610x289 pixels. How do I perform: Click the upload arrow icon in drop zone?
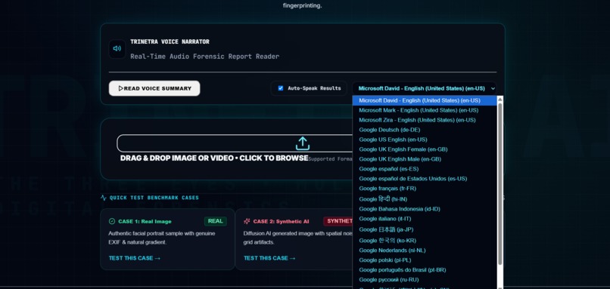point(303,143)
